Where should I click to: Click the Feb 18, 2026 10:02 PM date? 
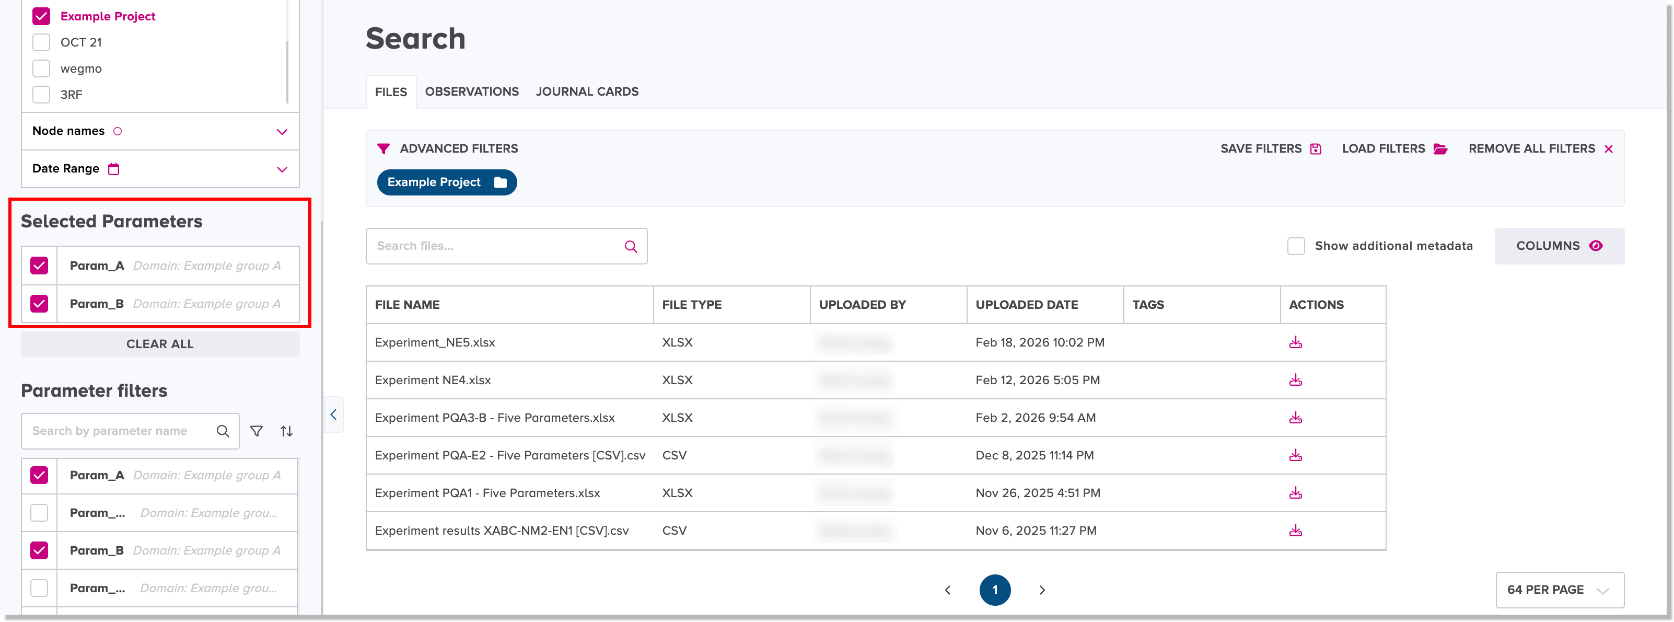[x=1040, y=342]
